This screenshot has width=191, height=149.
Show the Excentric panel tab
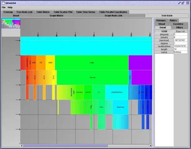(x=178, y=24)
